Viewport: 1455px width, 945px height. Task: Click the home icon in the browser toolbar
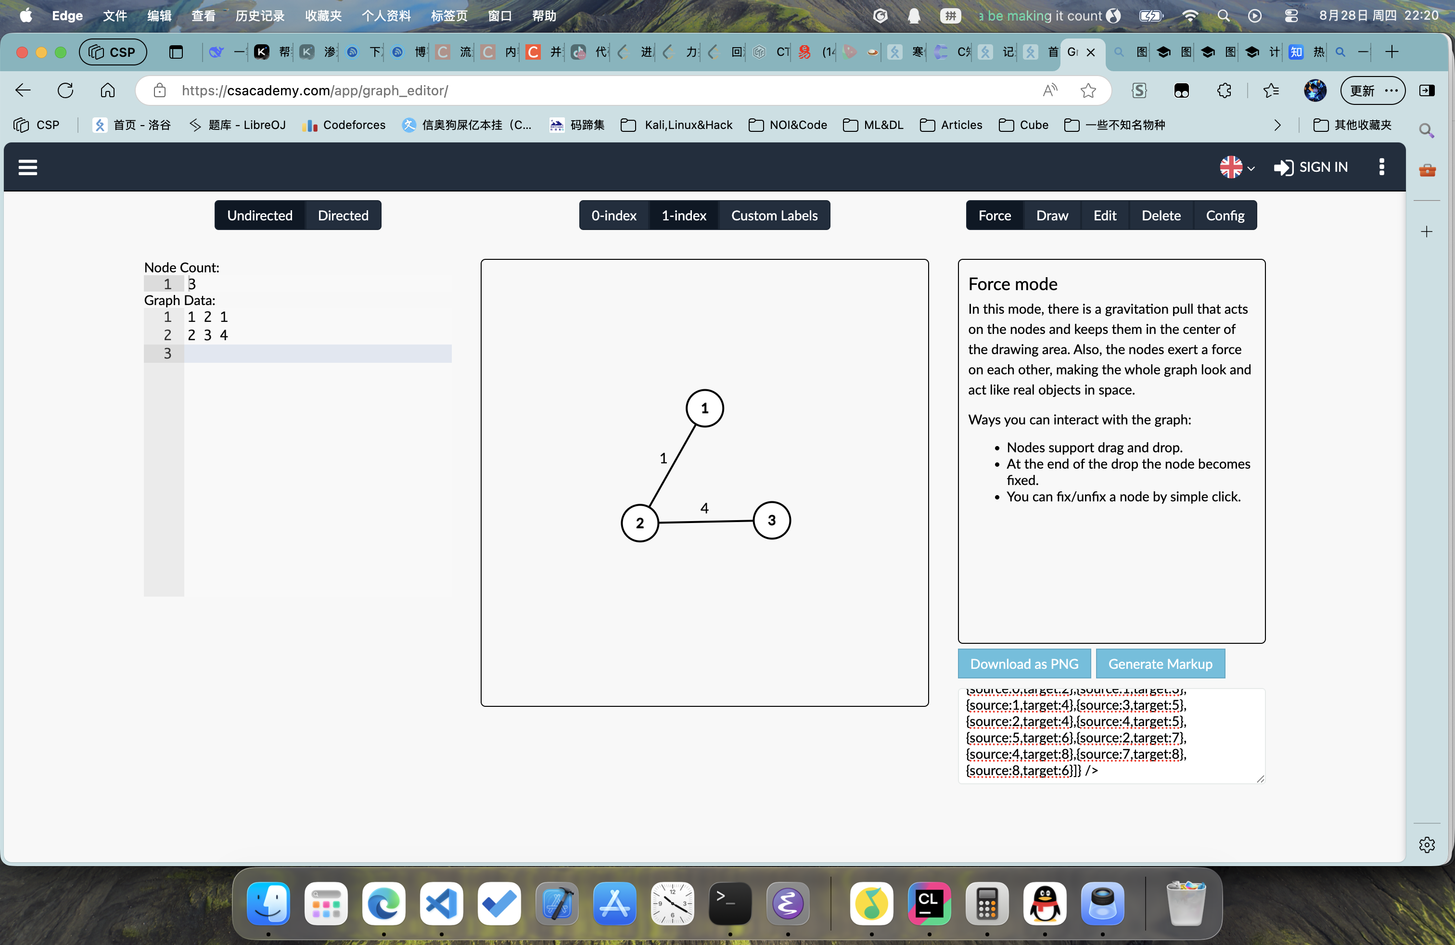pyautogui.click(x=108, y=90)
